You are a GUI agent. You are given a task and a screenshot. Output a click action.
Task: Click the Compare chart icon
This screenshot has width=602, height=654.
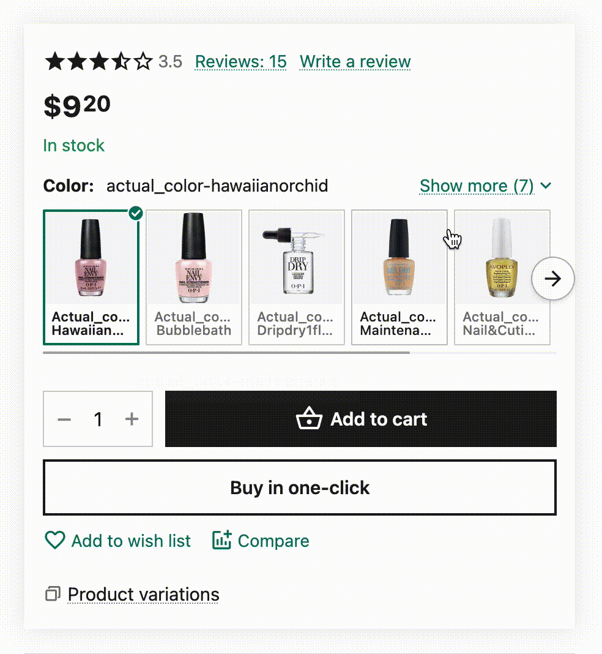(x=221, y=540)
